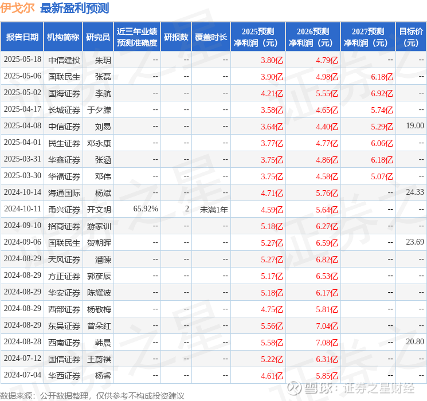Click the 报告日期 column header
The width and height of the screenshot is (427, 401).
pos(22,37)
